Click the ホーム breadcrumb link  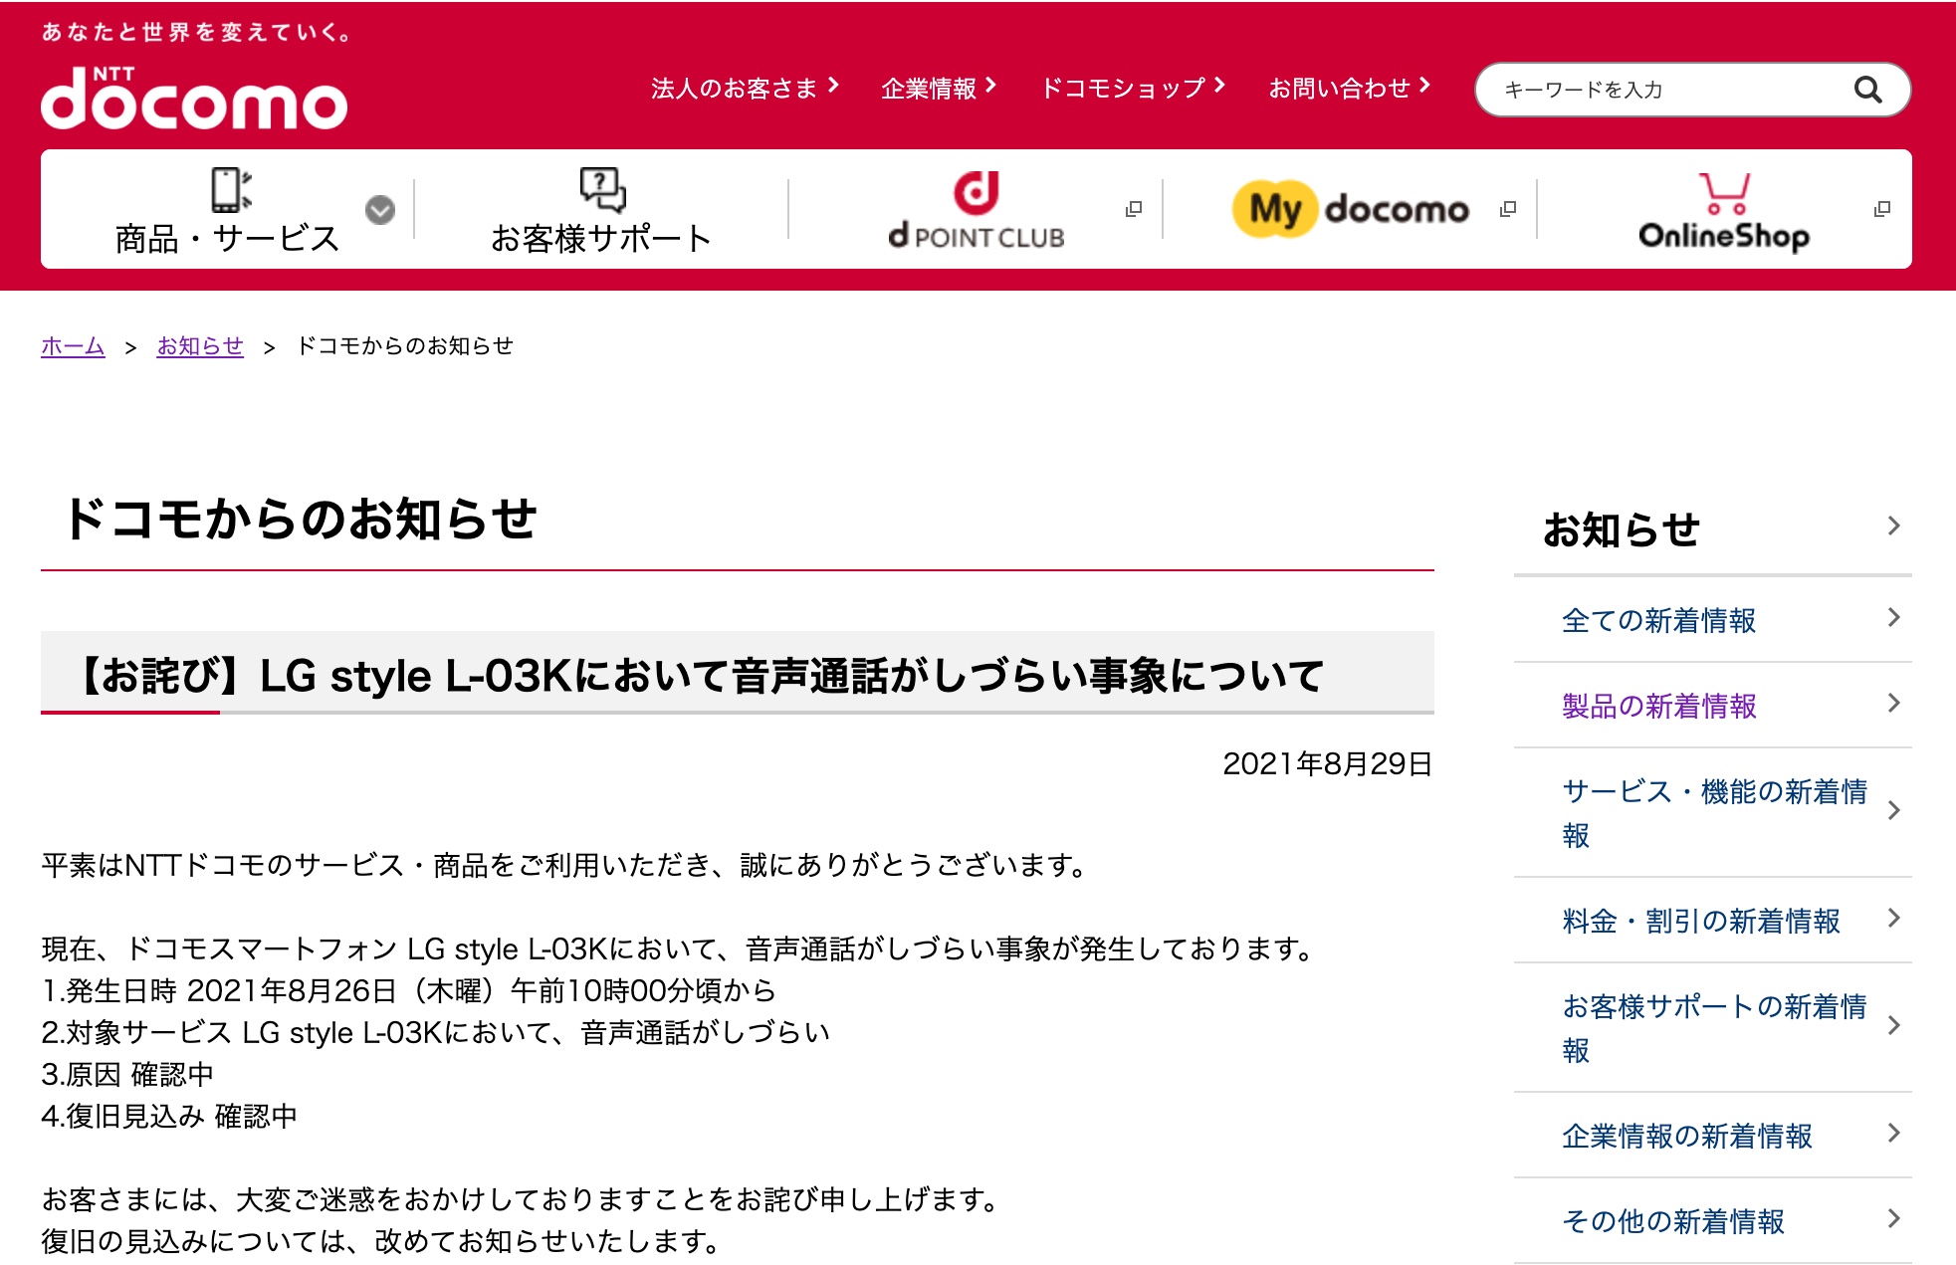(73, 345)
